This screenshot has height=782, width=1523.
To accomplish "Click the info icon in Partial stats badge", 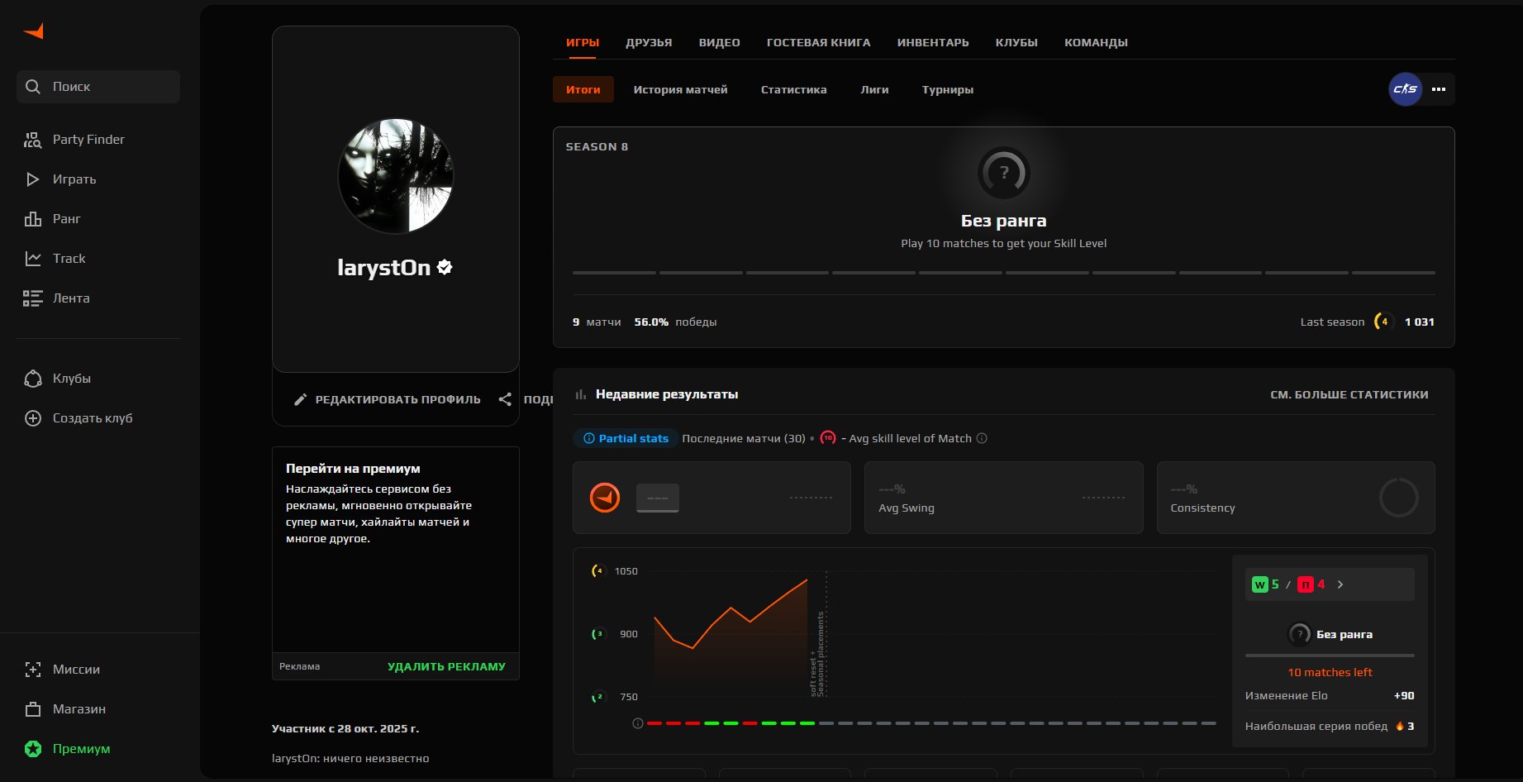I will 589,438.
